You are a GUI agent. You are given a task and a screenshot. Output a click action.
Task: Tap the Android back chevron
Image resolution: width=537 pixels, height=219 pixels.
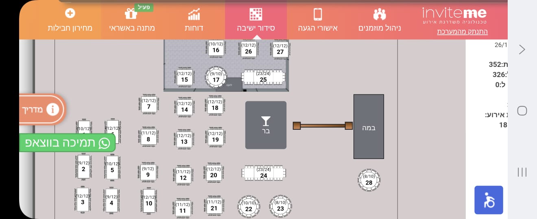(x=522, y=49)
